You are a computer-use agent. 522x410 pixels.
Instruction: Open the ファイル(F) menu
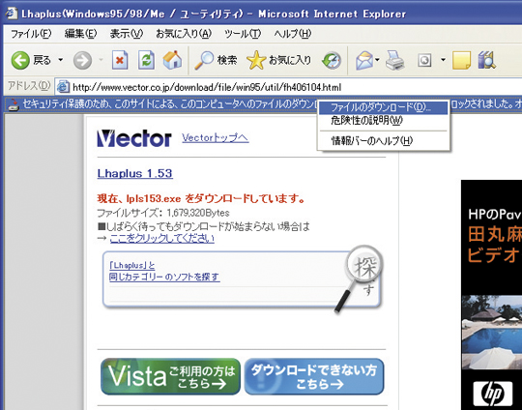click(x=31, y=34)
